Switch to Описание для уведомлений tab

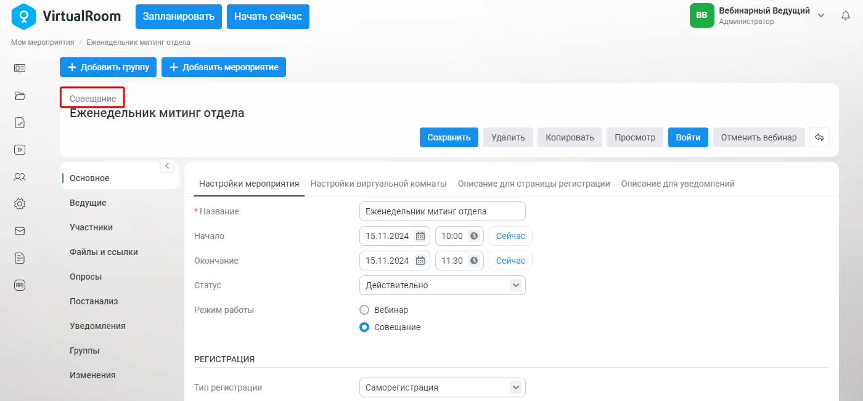tap(678, 184)
